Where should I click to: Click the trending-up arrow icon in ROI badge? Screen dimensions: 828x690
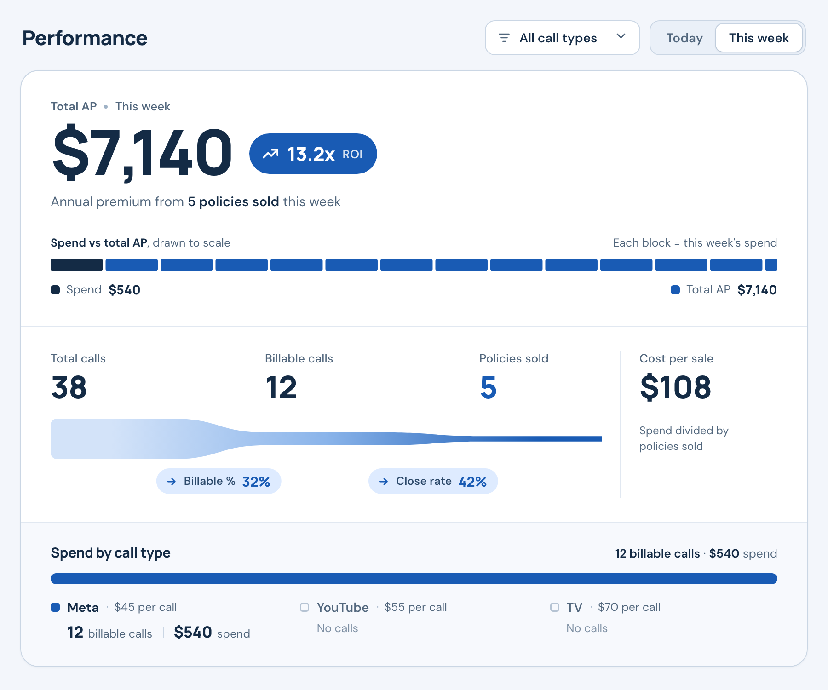[270, 154]
